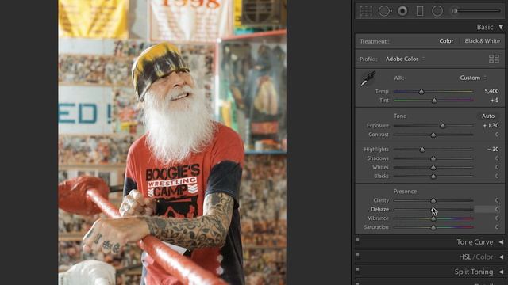Open the Profile Browser grid icon

click(494, 59)
